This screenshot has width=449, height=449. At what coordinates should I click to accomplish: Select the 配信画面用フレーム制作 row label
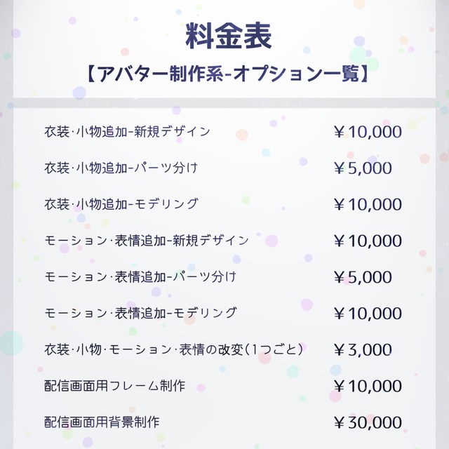pyautogui.click(x=115, y=386)
